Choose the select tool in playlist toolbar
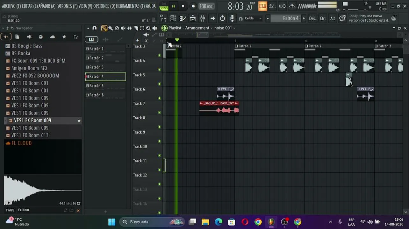This screenshot has height=229, width=409. tap(142, 28)
